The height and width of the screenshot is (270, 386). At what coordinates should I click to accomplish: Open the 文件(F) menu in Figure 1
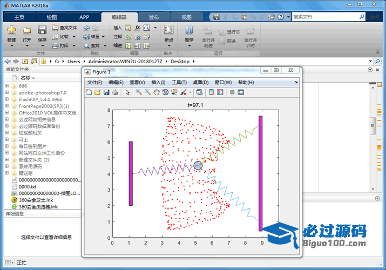pos(95,82)
